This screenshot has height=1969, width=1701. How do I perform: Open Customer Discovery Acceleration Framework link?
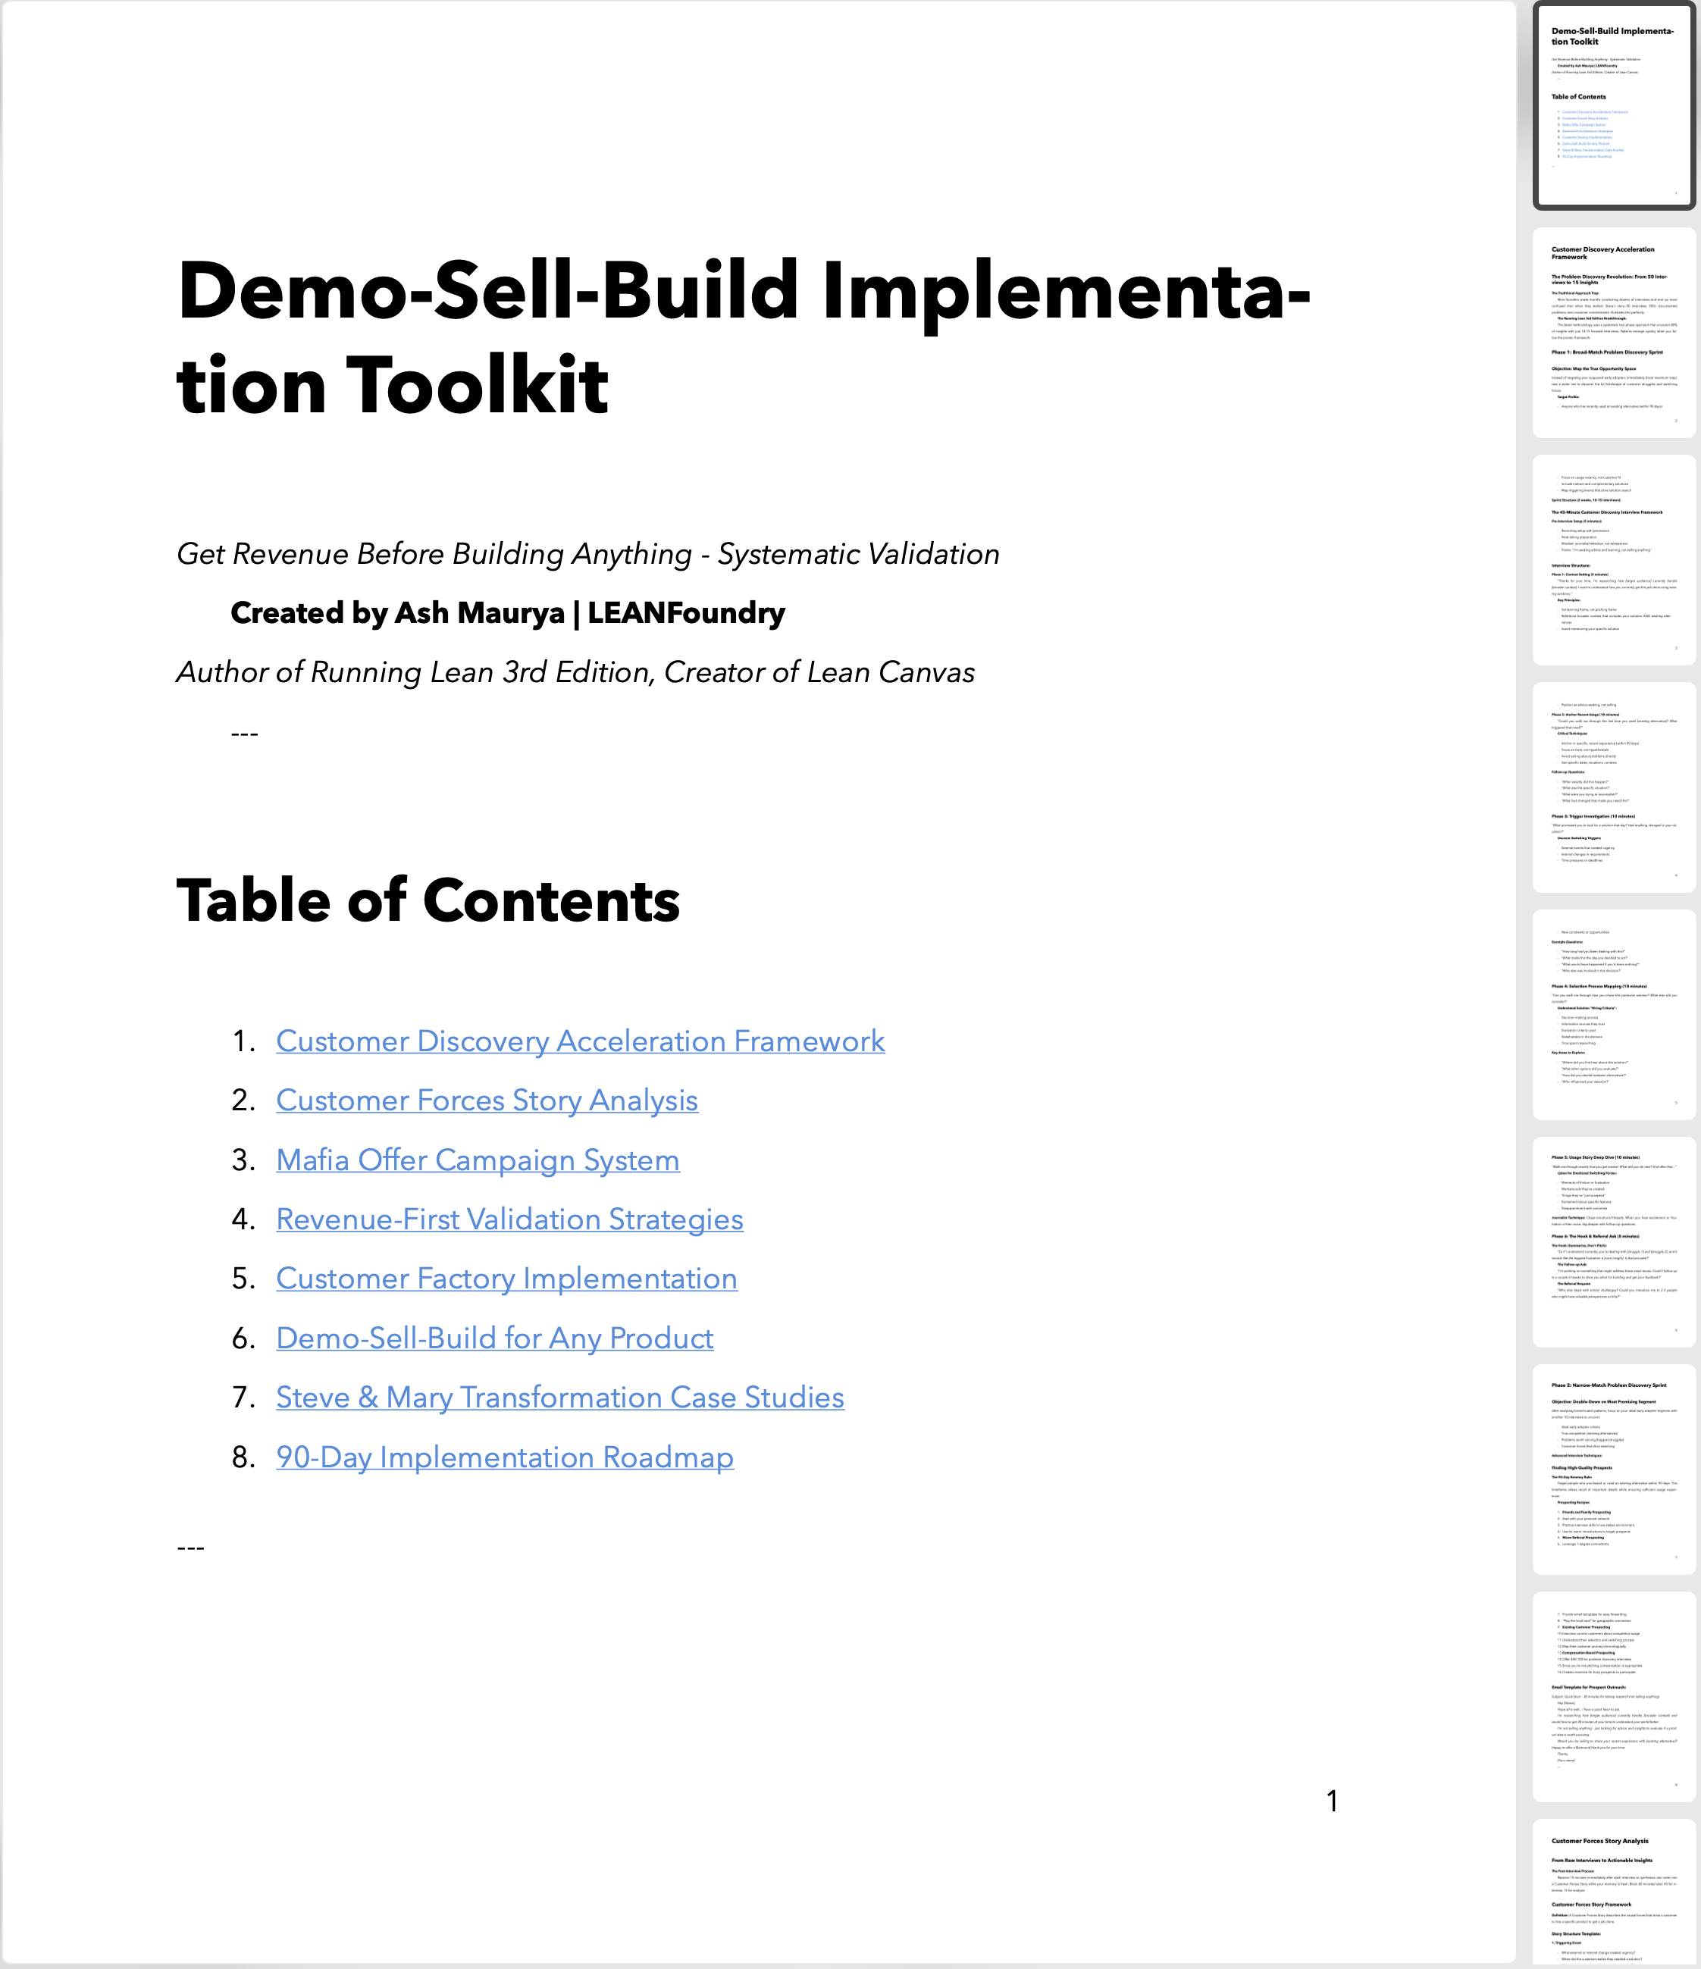[x=580, y=1041]
